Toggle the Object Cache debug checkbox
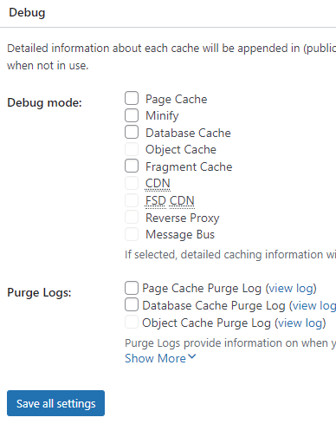 pos(132,149)
